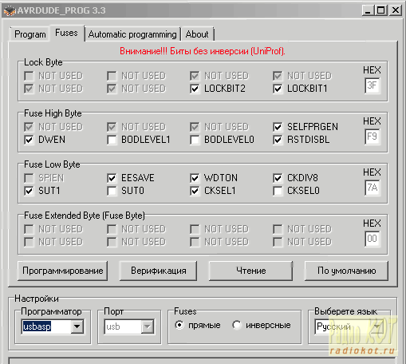Switch to the Program tab

(30, 34)
